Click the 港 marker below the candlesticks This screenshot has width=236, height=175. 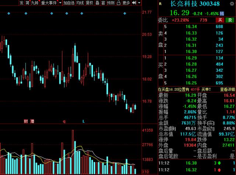pos(32,121)
